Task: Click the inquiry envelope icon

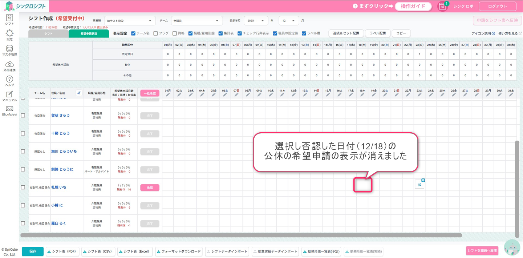Action: click(9, 109)
